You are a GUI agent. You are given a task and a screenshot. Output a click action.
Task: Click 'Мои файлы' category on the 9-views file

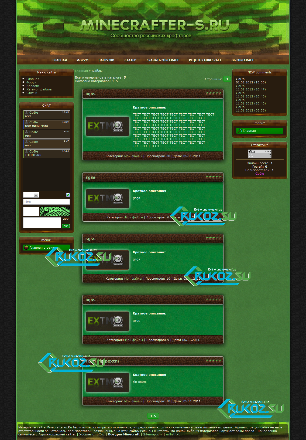pos(134,340)
